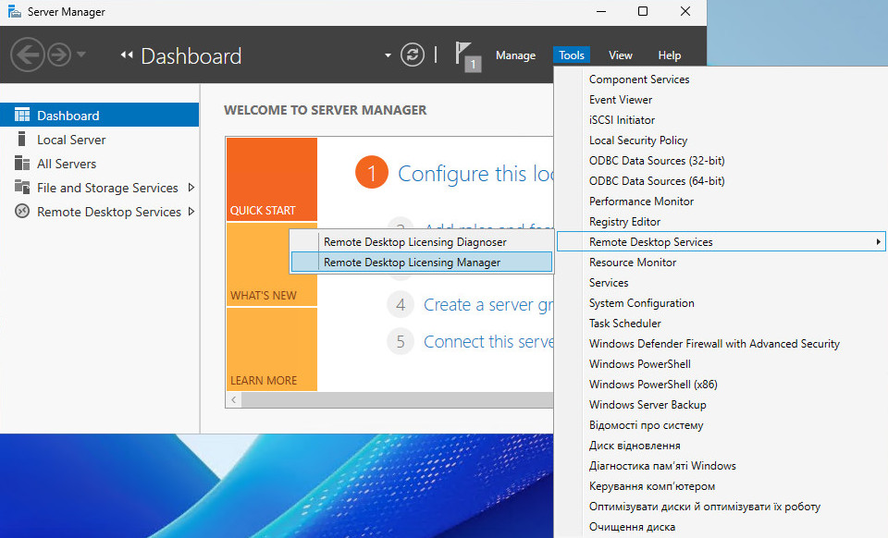
Task: Click the Refresh icon in the header
Action: (x=413, y=55)
